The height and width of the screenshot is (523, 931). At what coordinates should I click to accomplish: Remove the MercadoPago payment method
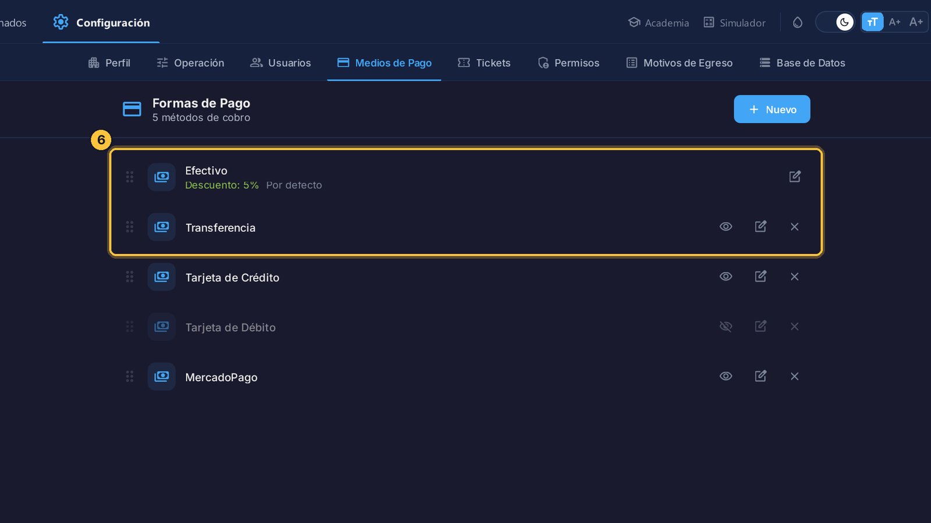(795, 377)
